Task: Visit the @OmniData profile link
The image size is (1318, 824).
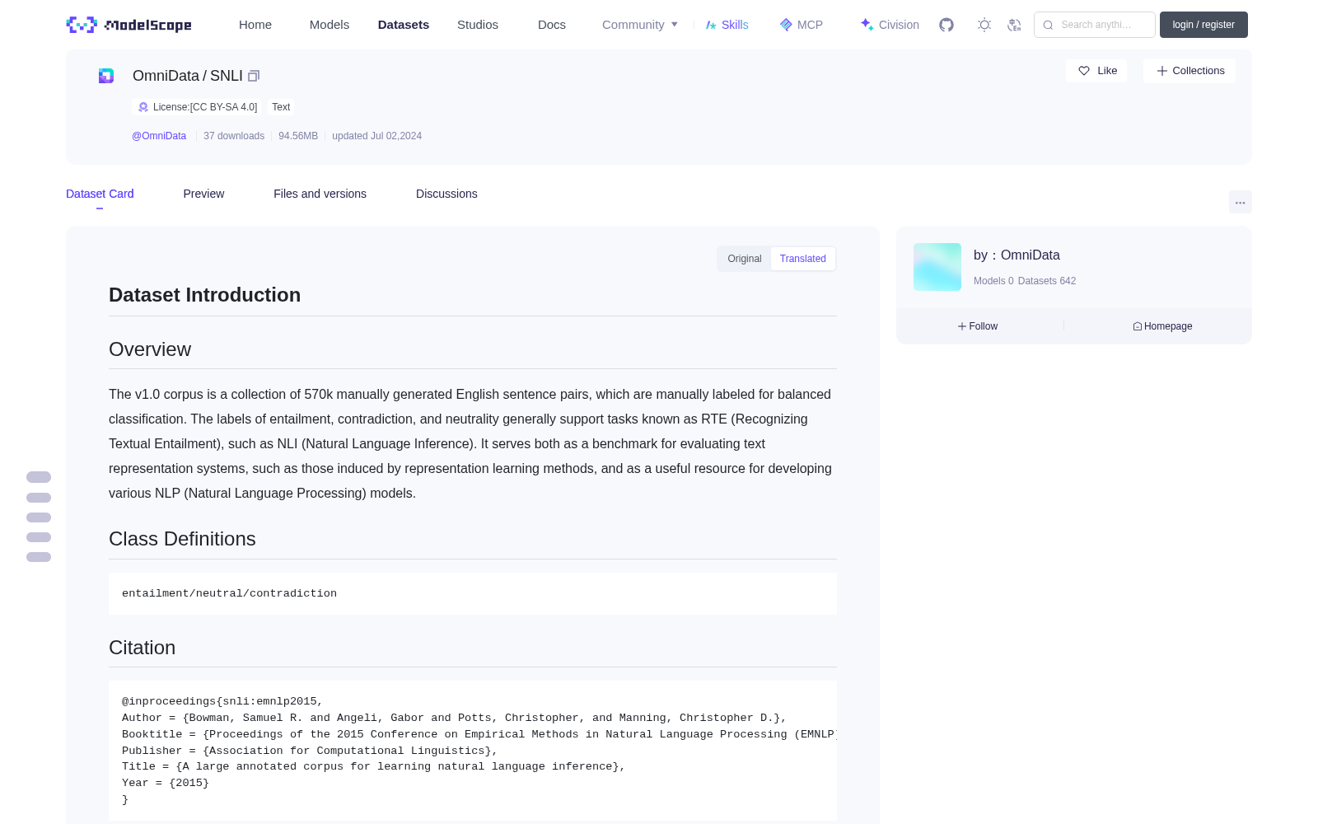Action: (159, 136)
